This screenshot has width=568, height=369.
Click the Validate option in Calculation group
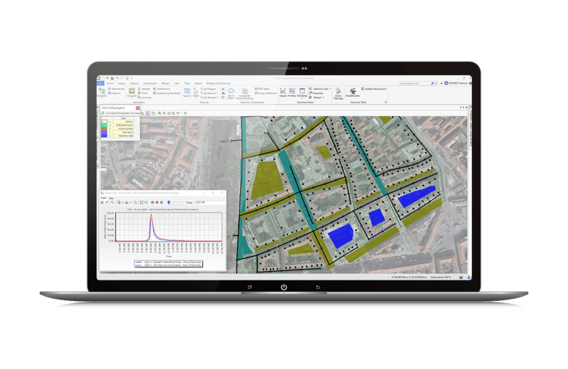point(145,89)
